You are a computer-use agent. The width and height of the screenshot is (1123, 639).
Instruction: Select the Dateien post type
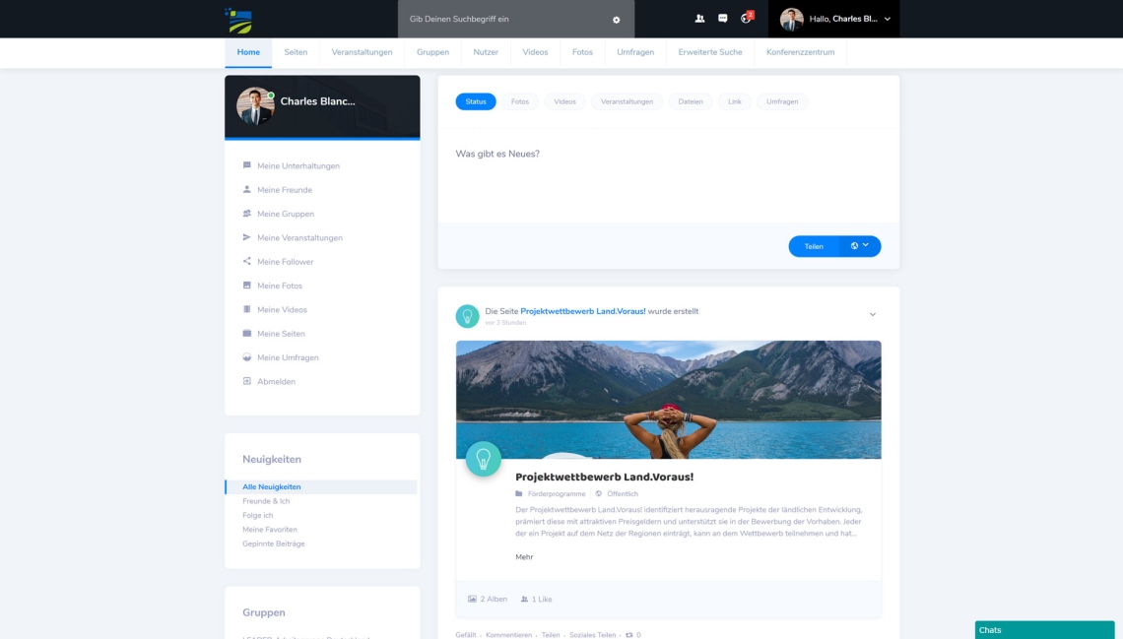[691, 101]
